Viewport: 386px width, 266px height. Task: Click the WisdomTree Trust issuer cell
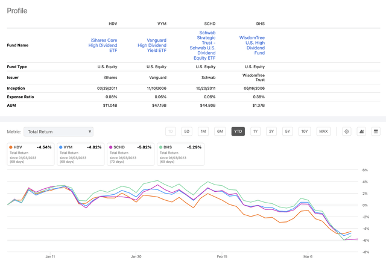coord(253,78)
